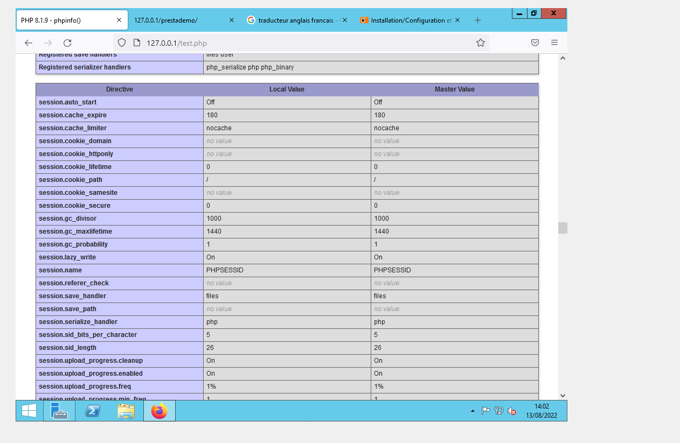Click the 1440 local value of session.gc_maxlifetime
This screenshot has width=680, height=443.
coord(287,231)
